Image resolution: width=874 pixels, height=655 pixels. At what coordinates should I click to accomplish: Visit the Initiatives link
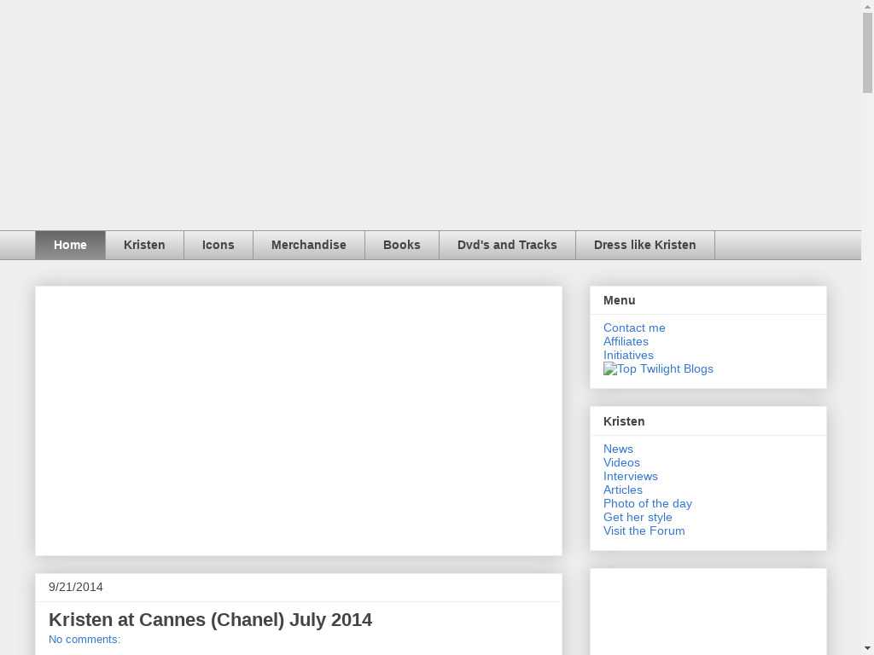[x=628, y=355]
